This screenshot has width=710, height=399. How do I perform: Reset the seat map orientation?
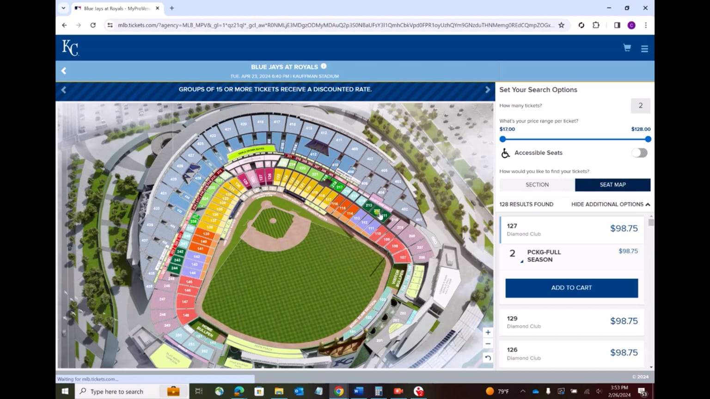488,357
